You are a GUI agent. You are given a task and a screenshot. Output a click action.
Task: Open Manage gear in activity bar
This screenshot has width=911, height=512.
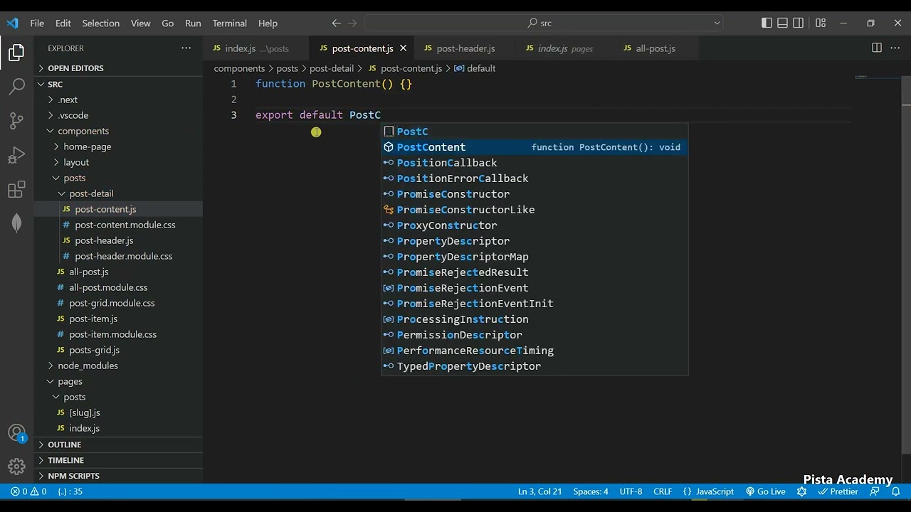(x=16, y=466)
